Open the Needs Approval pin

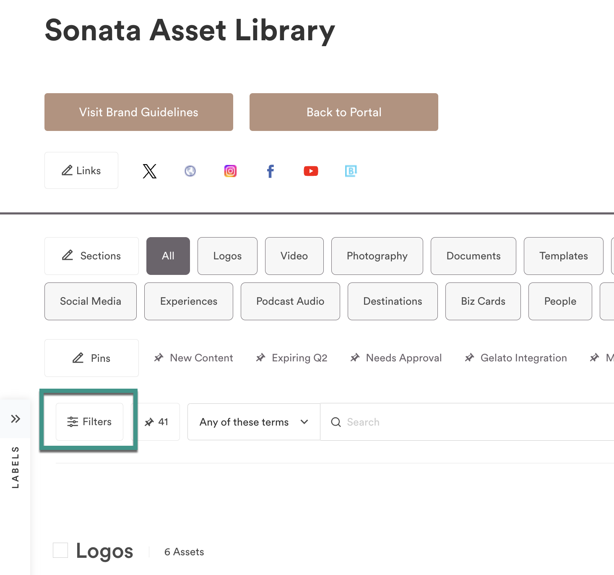click(x=396, y=358)
